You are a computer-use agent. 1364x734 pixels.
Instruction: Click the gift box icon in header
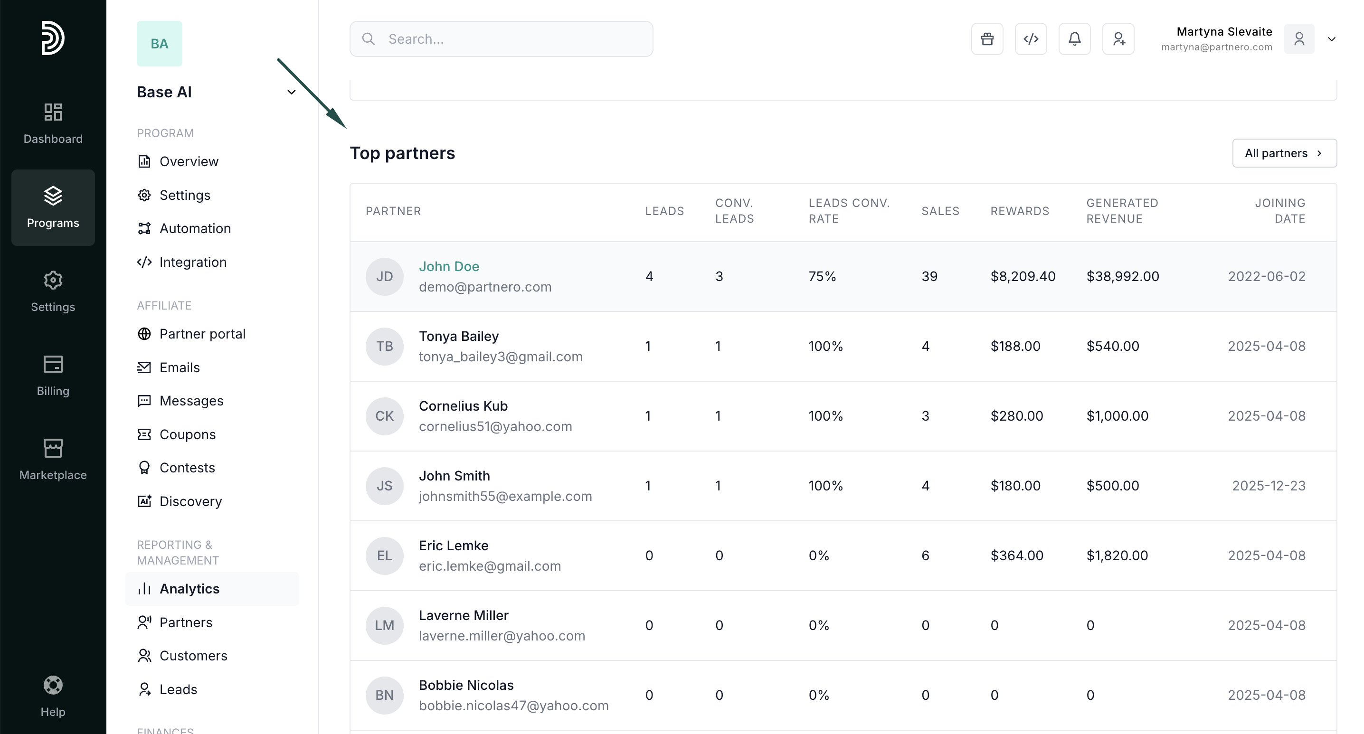click(987, 38)
